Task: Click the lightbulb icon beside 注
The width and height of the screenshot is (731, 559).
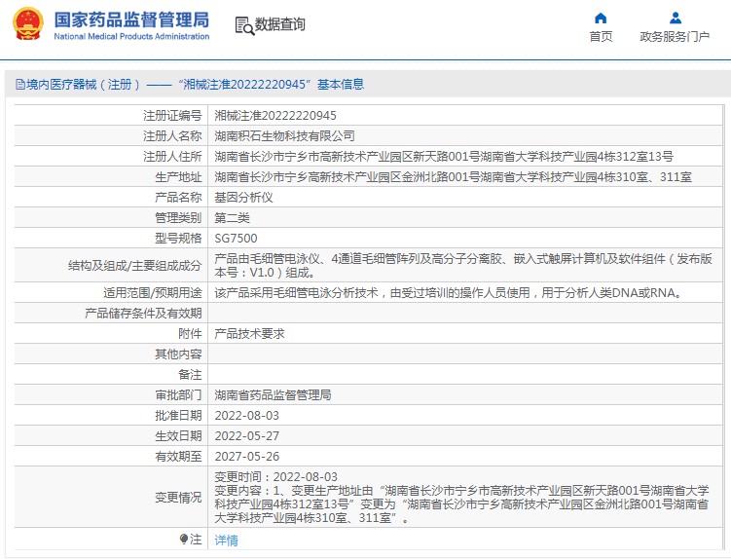Action: click(184, 539)
